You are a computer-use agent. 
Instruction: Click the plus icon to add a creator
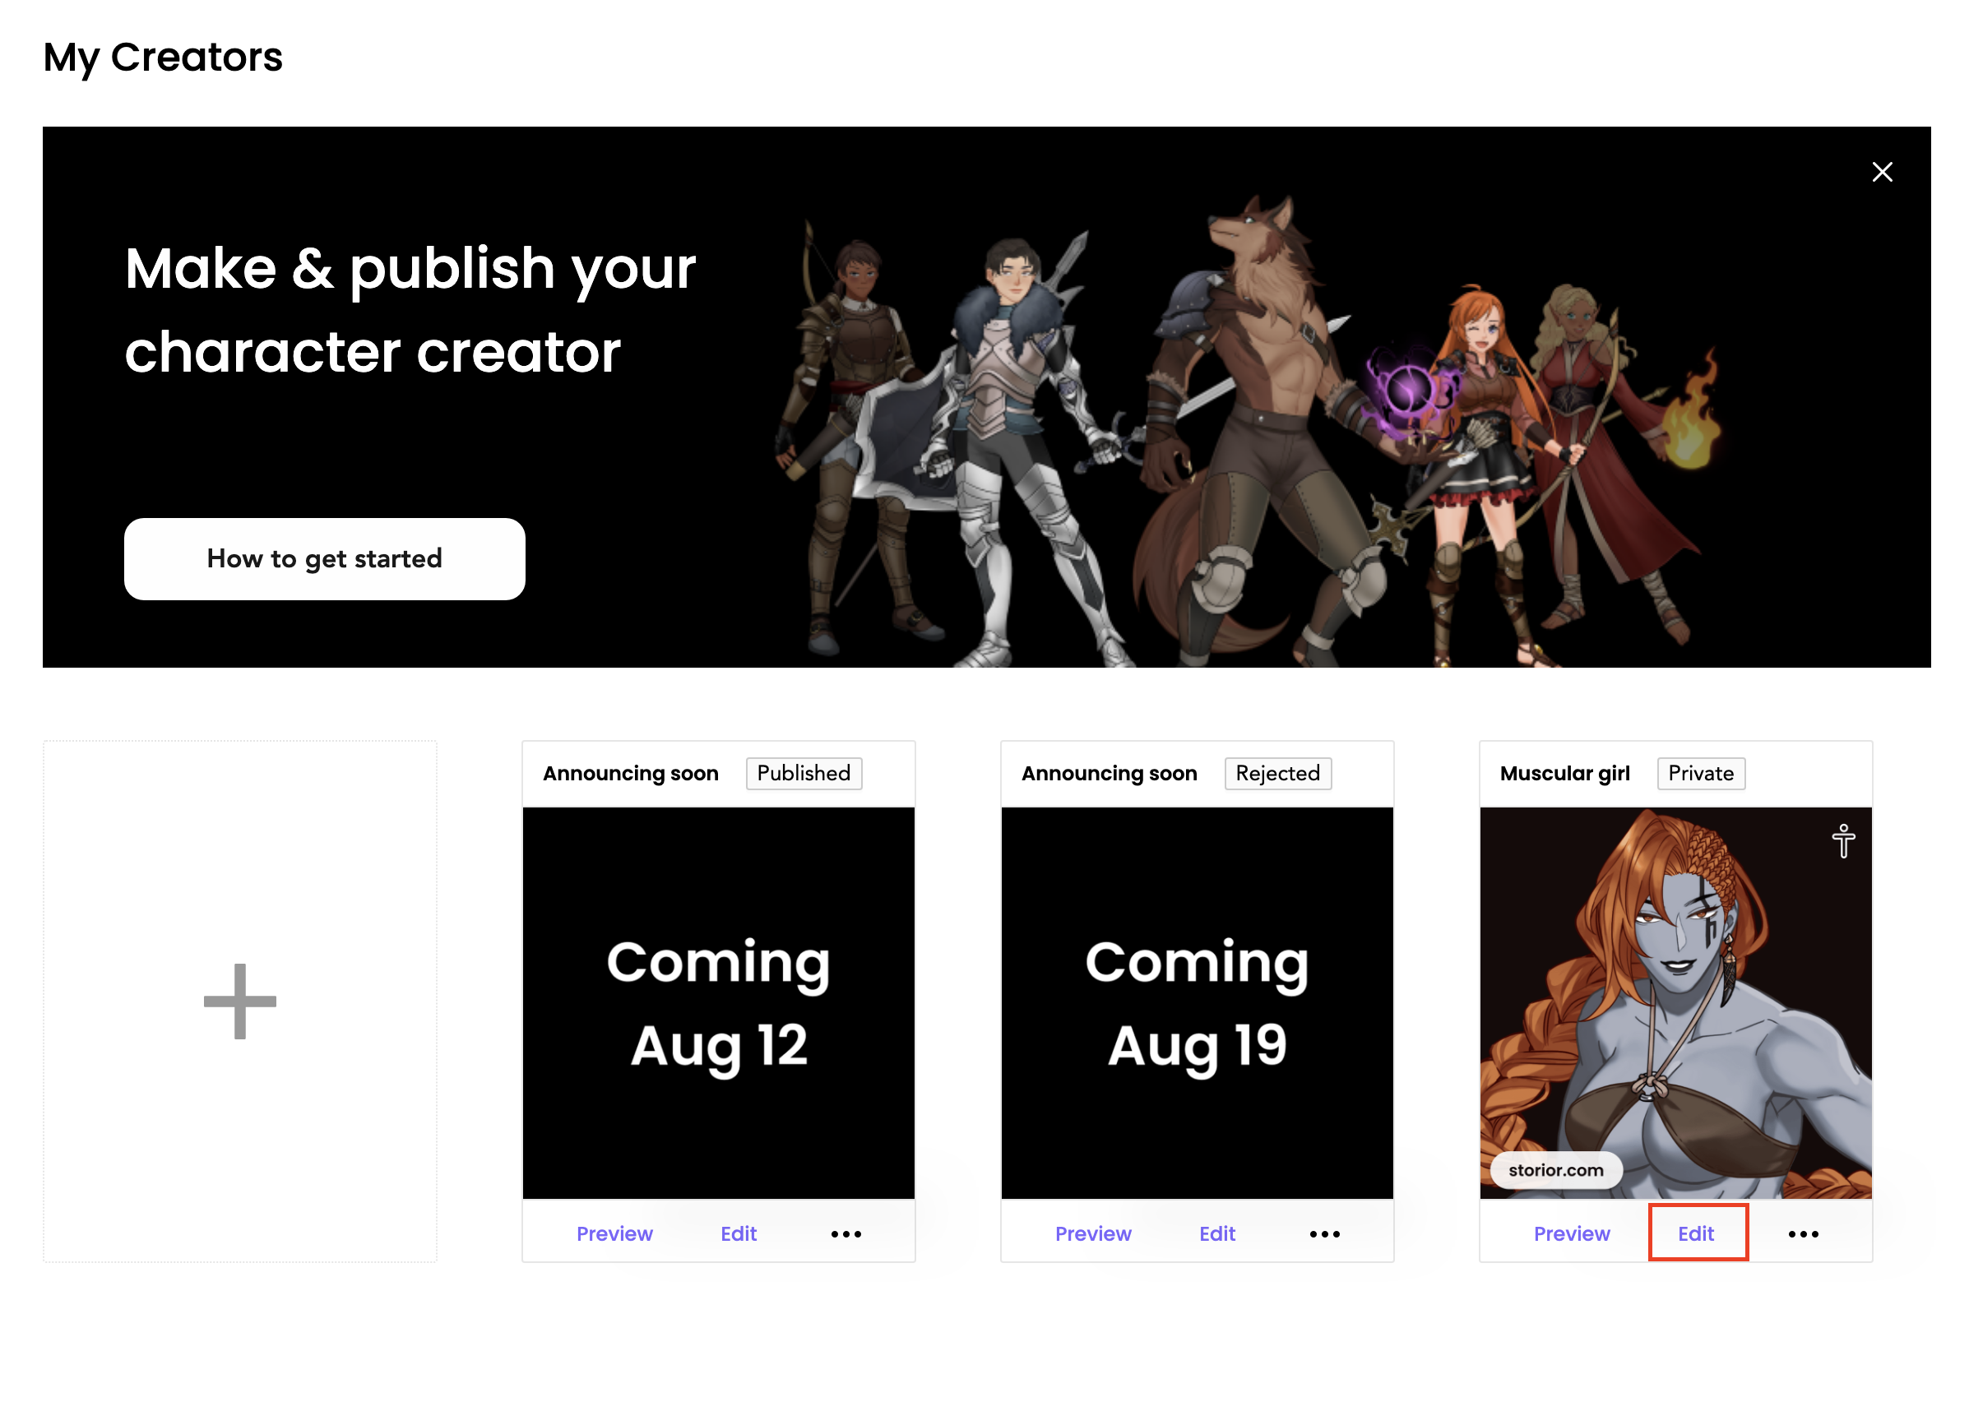[239, 1001]
